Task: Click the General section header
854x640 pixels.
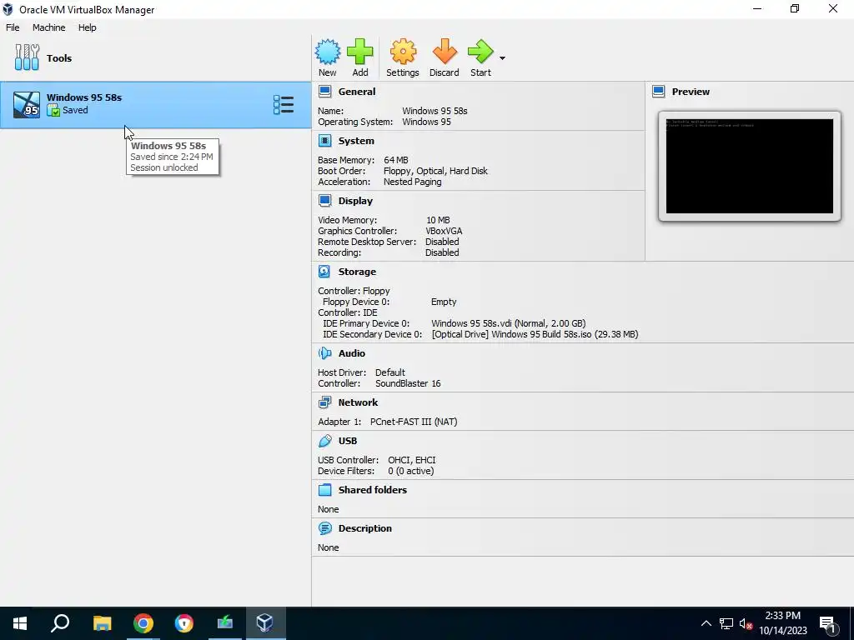Action: click(357, 92)
